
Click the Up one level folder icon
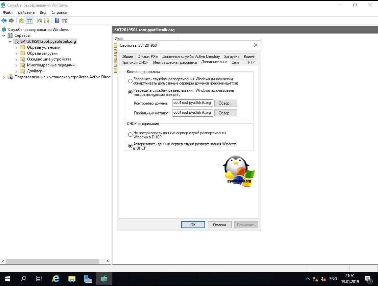[22, 20]
